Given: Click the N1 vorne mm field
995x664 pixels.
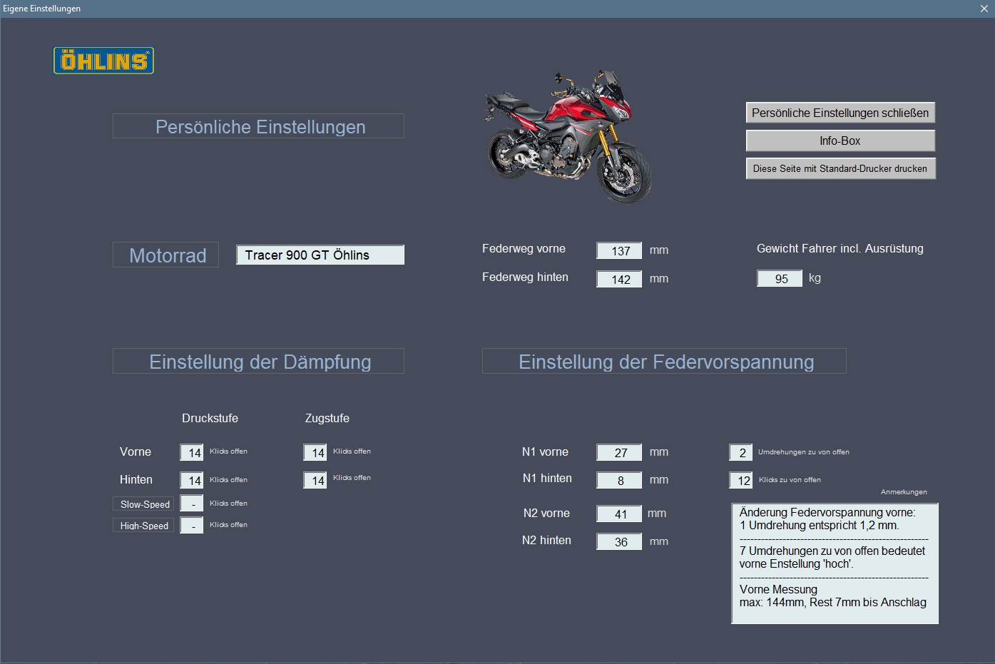Looking at the screenshot, I should click(x=619, y=452).
